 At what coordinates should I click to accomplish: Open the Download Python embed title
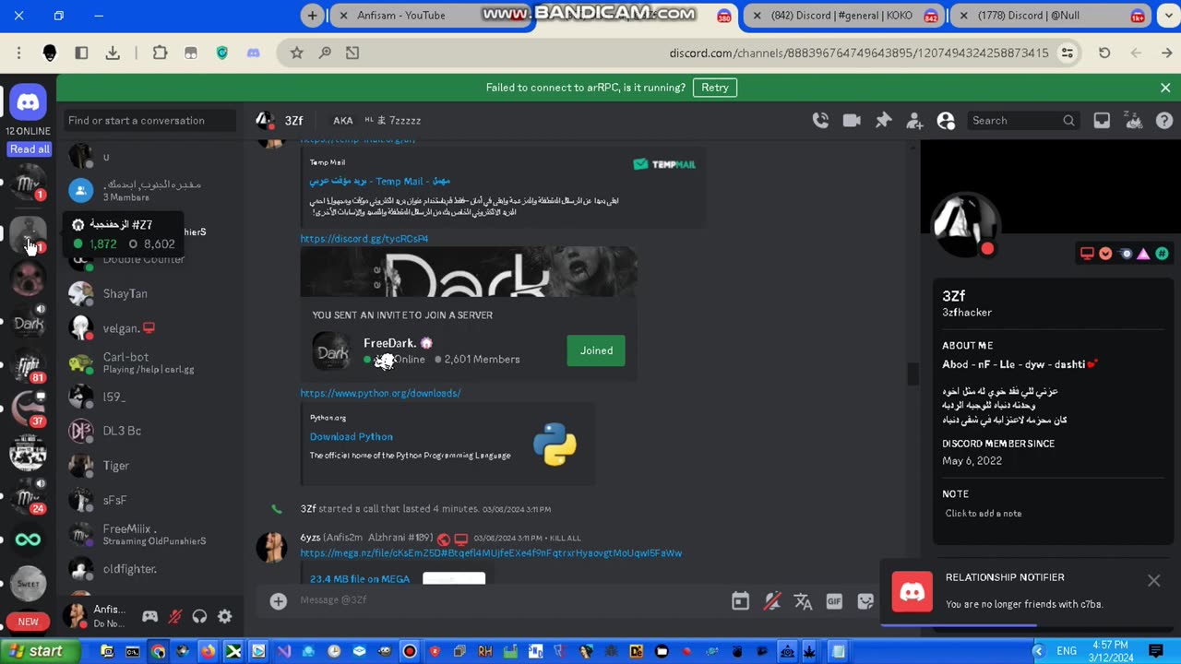coord(351,436)
